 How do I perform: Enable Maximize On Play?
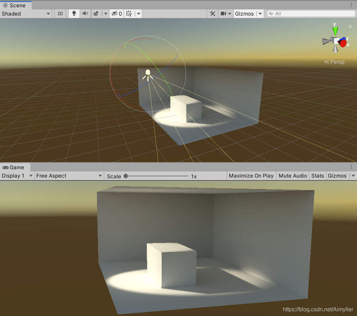(x=251, y=176)
